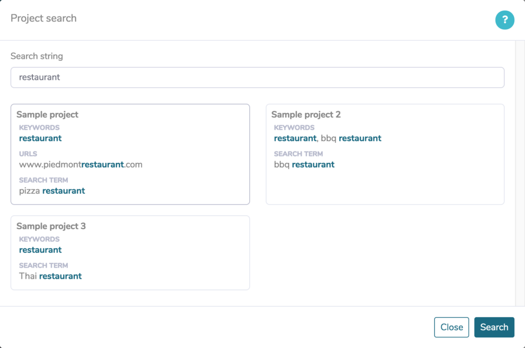The image size is (525, 348).
Task: Open the help question mark icon
Action: pos(504,20)
